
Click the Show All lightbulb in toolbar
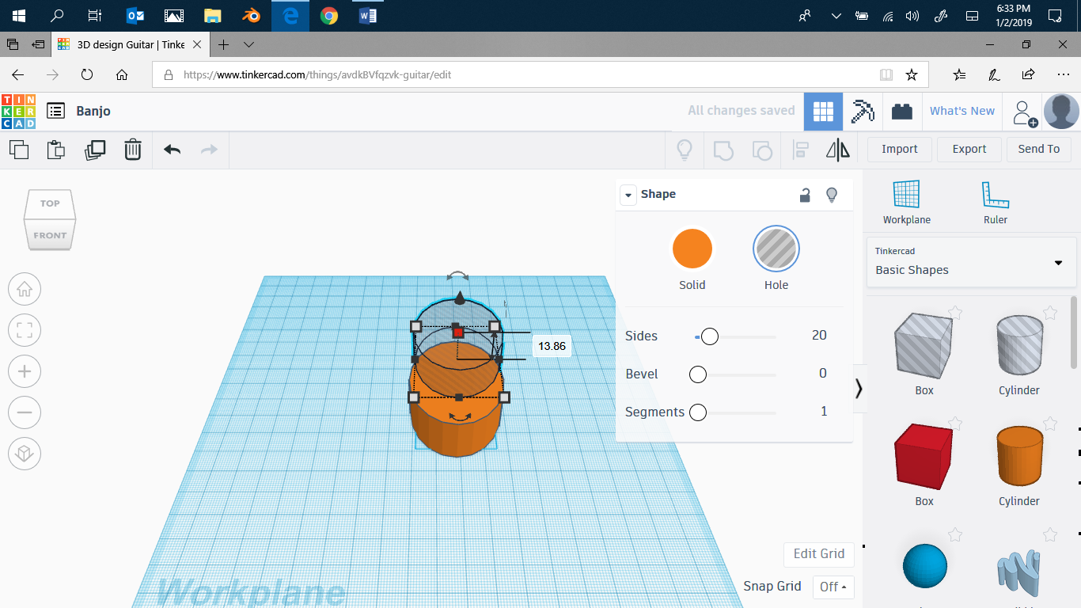[x=685, y=150]
